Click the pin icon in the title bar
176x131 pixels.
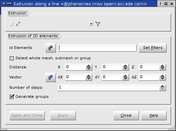tap(9, 4)
